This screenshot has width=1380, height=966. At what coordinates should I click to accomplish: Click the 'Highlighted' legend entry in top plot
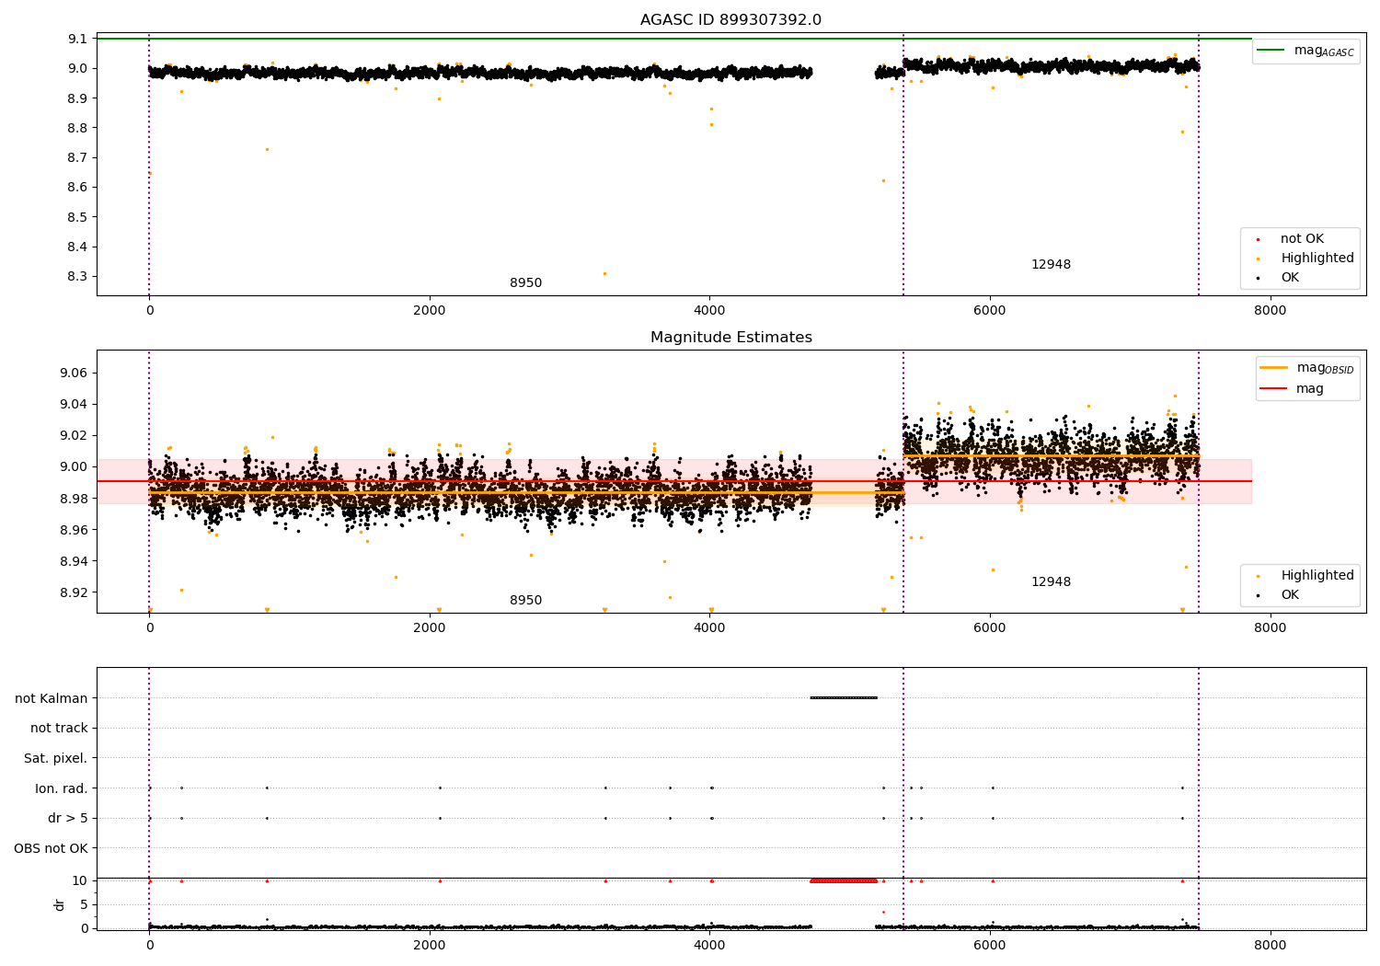(1305, 259)
